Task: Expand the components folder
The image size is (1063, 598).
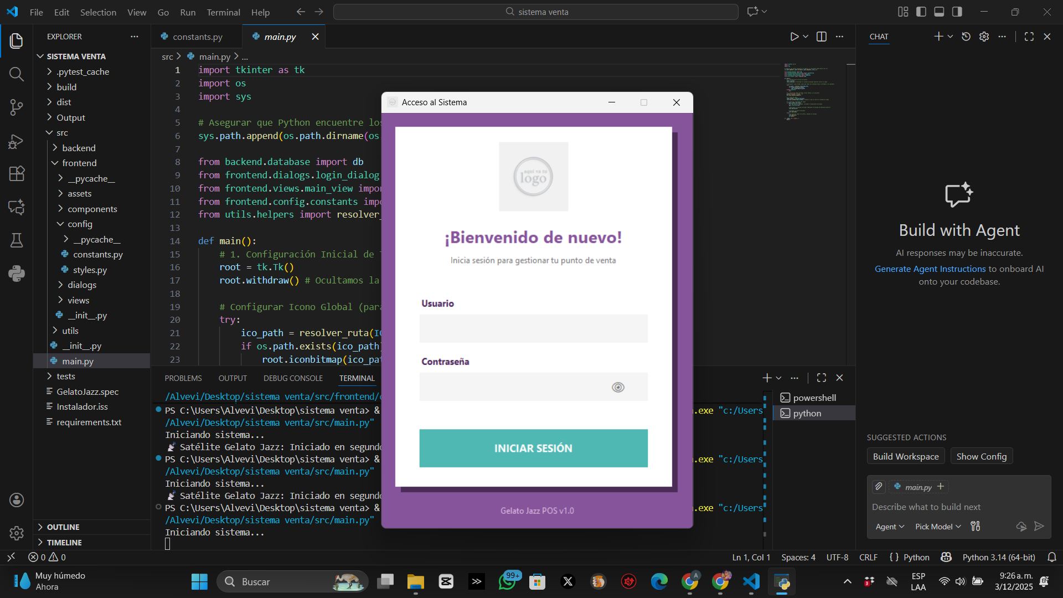Action: click(x=92, y=209)
